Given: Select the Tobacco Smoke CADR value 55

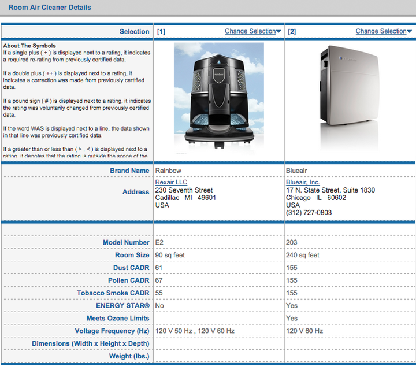Looking at the screenshot, I should click(159, 293).
